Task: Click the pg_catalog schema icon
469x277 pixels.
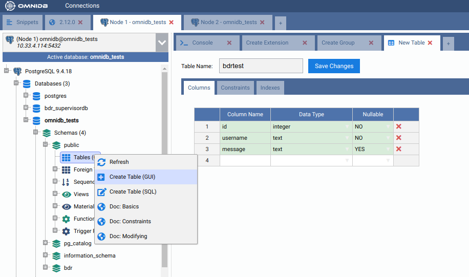Action: tap(56, 243)
